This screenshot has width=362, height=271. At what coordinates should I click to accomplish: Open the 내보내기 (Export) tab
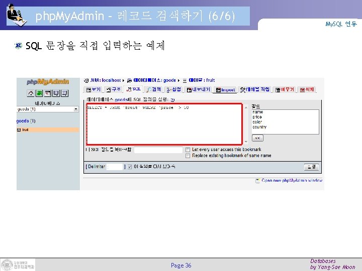(199, 90)
